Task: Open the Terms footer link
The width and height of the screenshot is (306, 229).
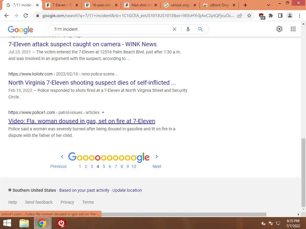Action: [88, 202]
